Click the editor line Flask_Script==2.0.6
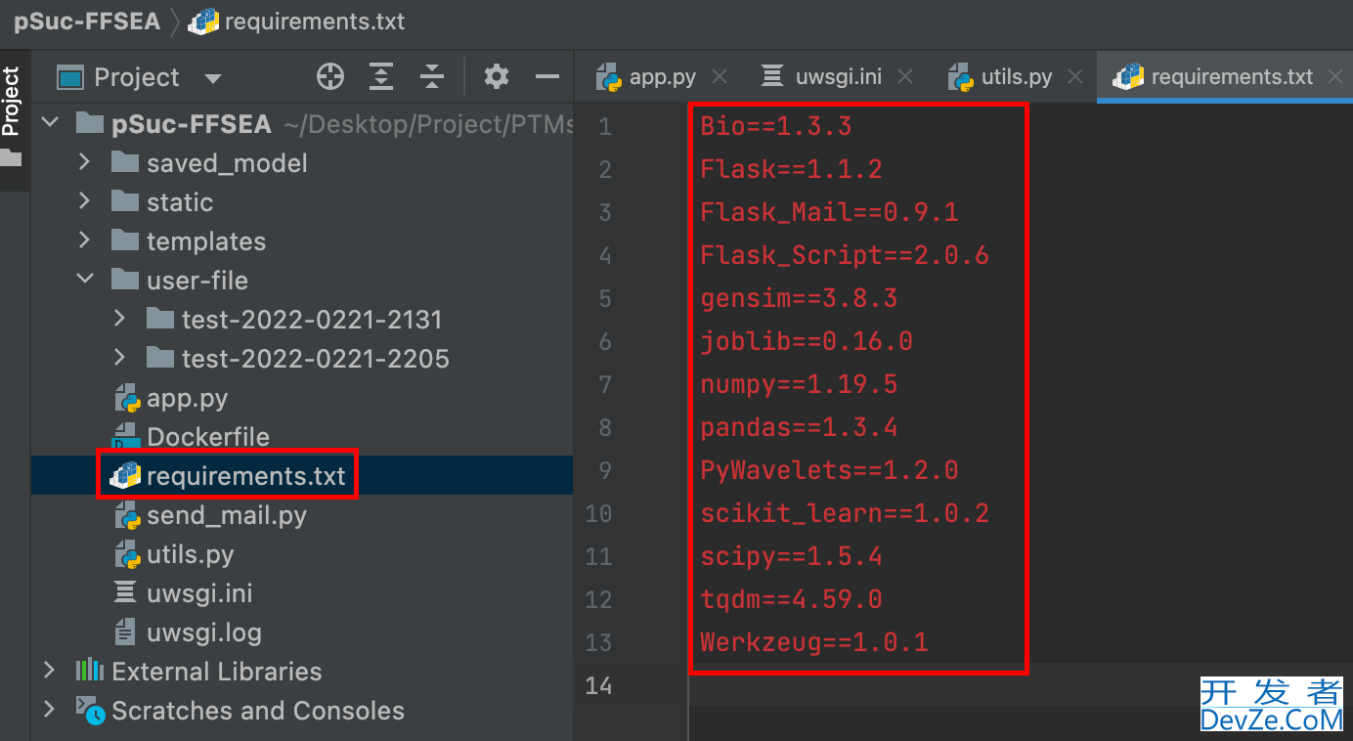The width and height of the screenshot is (1353, 741). tap(845, 254)
